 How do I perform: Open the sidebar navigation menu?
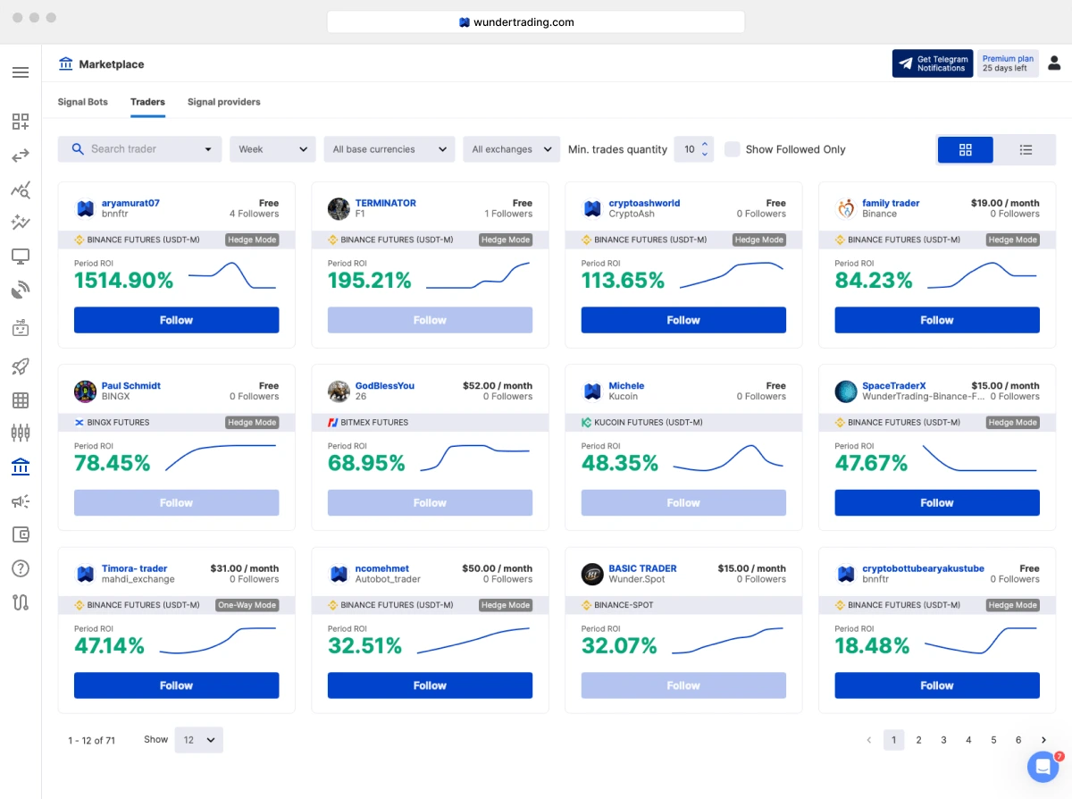[x=21, y=72]
